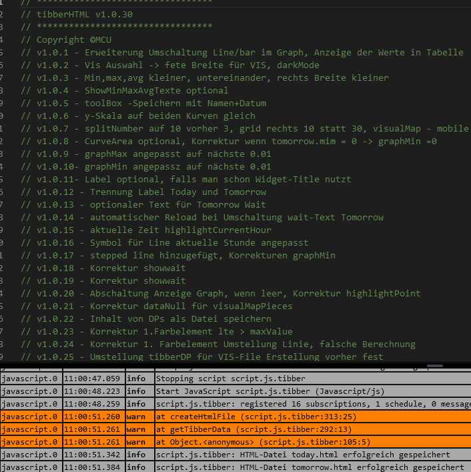This screenshot has height=472, width=471.
Task: Click the 'Copyright ©MCU' comment line
Action: pos(66,40)
